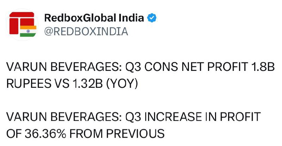Click the Ashoka Chakra wheel on the flag
Screen dimensions: 282x146
pos(28,31)
